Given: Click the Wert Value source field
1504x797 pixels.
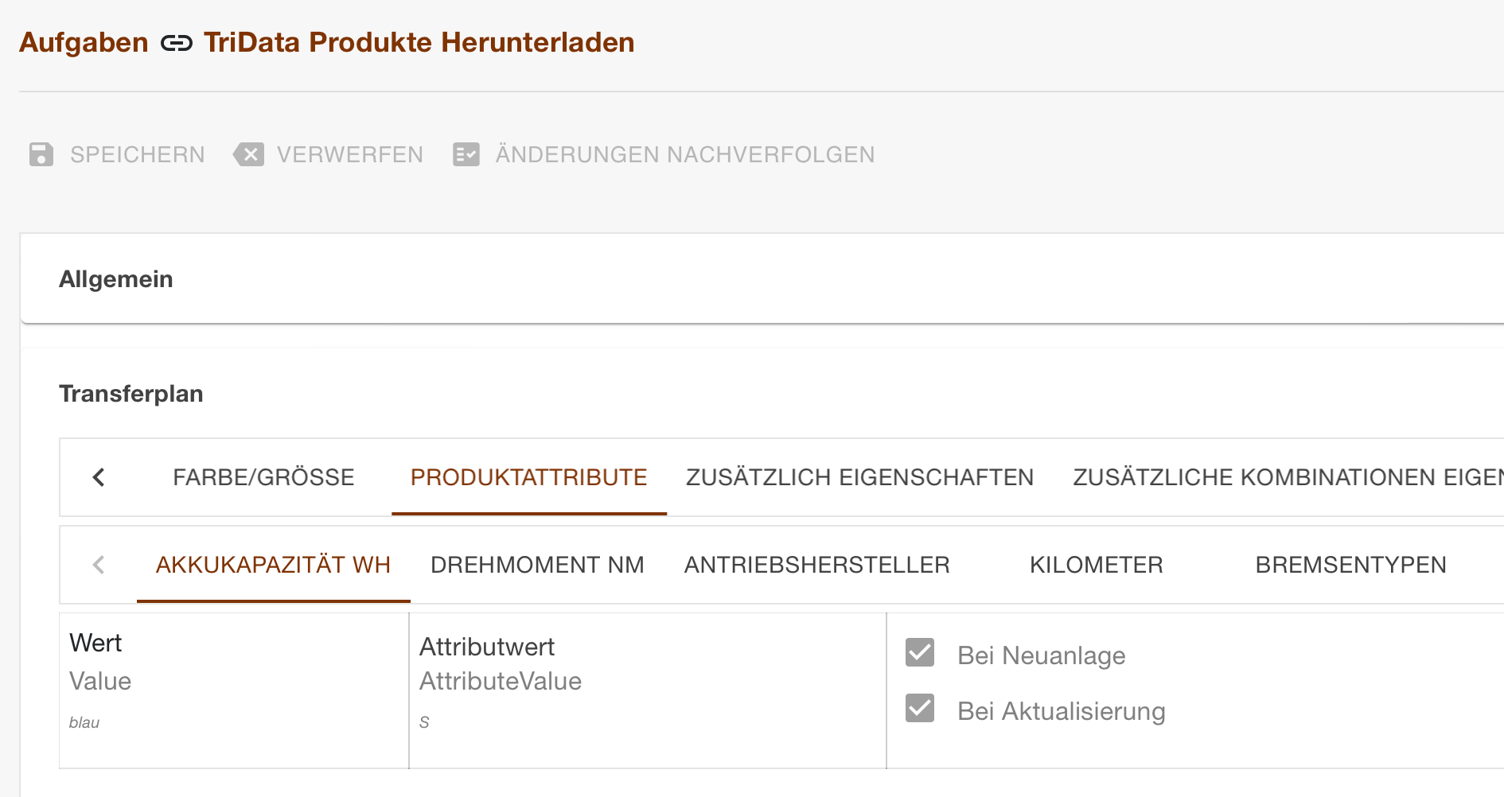Looking at the screenshot, I should pos(235,690).
